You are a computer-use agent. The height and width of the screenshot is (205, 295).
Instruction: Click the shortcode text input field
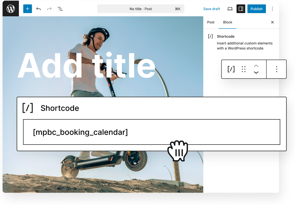(151, 132)
